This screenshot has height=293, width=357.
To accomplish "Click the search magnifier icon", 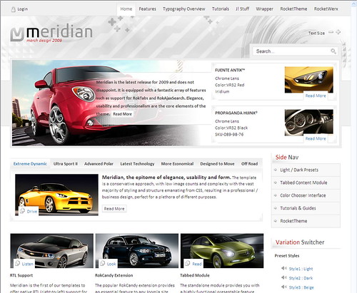I will pyautogui.click(x=333, y=51).
